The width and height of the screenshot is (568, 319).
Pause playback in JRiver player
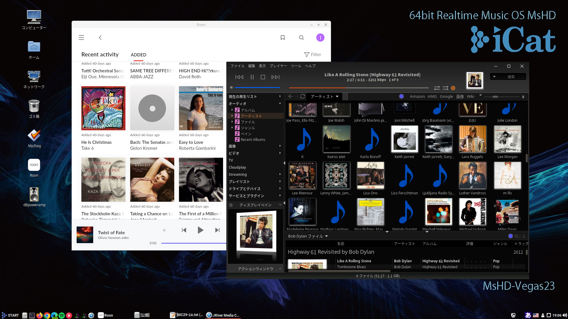(252, 77)
